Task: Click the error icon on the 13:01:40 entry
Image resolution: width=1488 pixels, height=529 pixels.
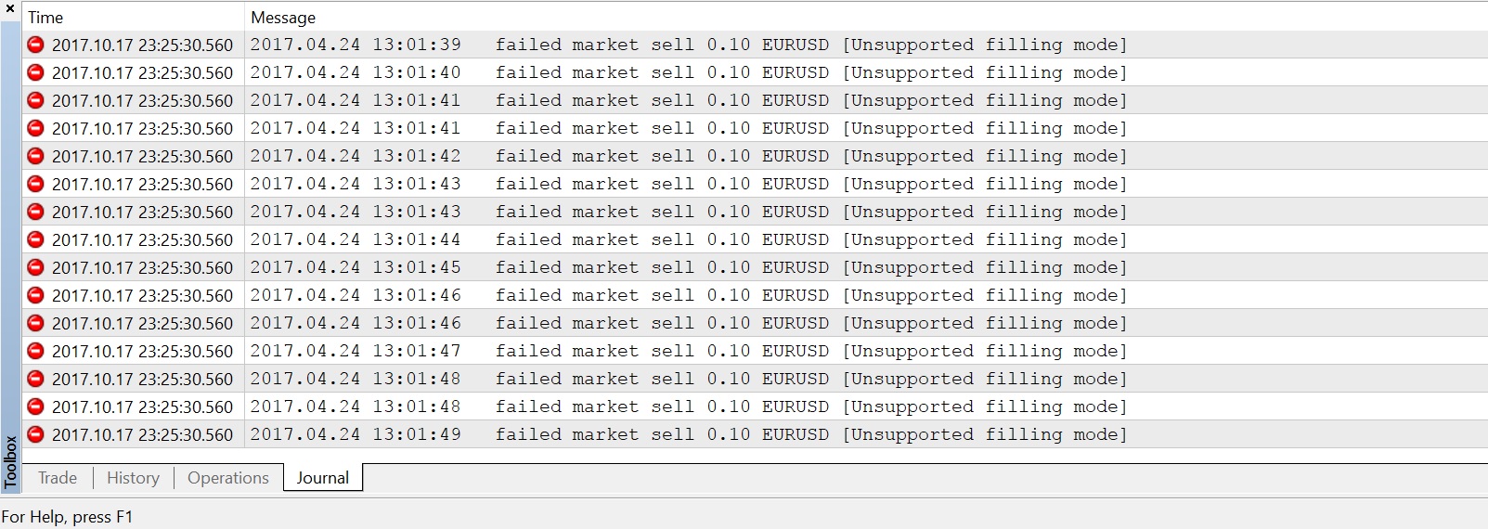Action: pos(35,72)
